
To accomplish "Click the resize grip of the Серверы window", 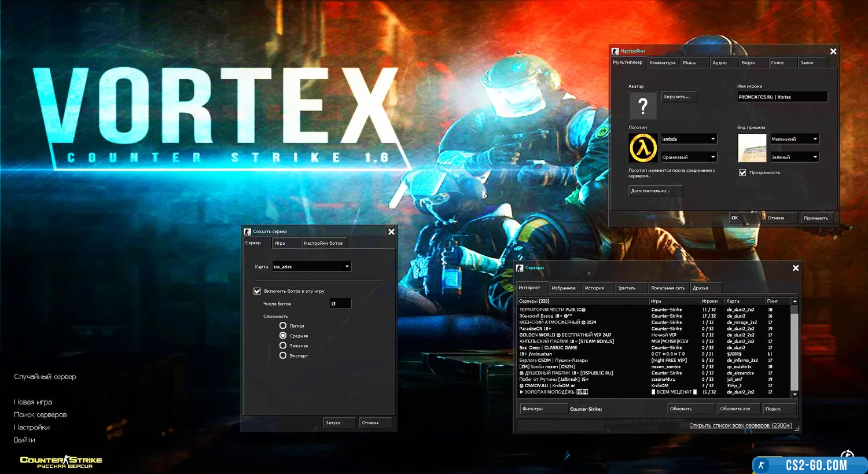I will 797,429.
